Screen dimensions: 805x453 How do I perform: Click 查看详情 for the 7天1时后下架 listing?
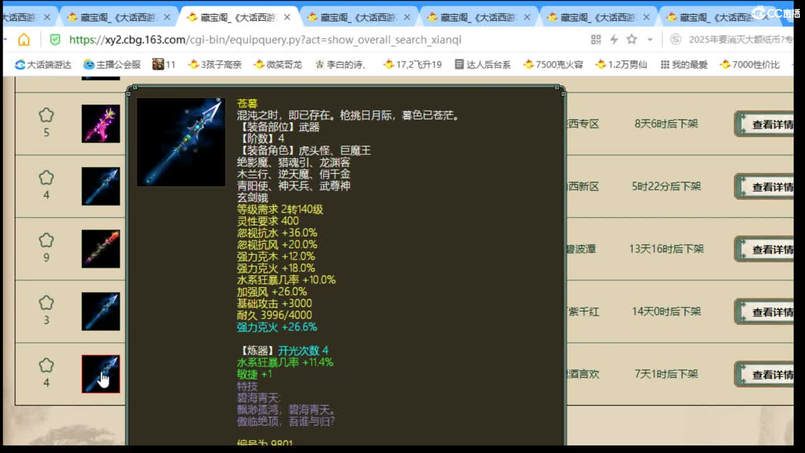(x=764, y=374)
